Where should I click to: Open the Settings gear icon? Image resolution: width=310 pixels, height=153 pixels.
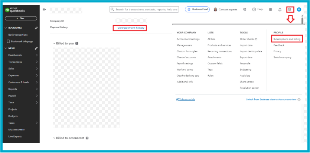pos(290,10)
